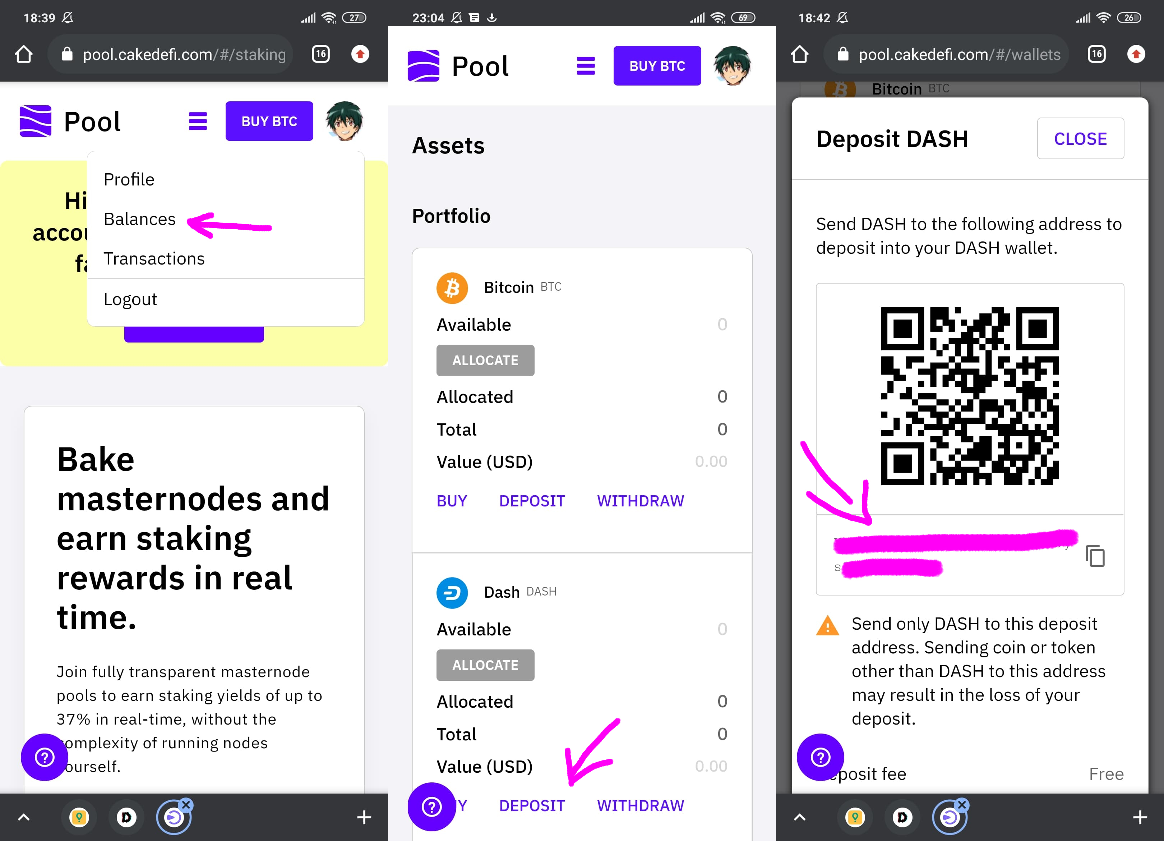Tap the DASH deposit QR code
Viewport: 1164px width, 841px height.
(970, 396)
